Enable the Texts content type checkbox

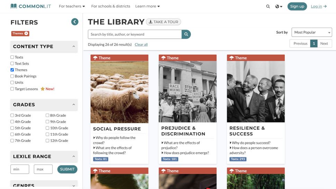coord(12,57)
